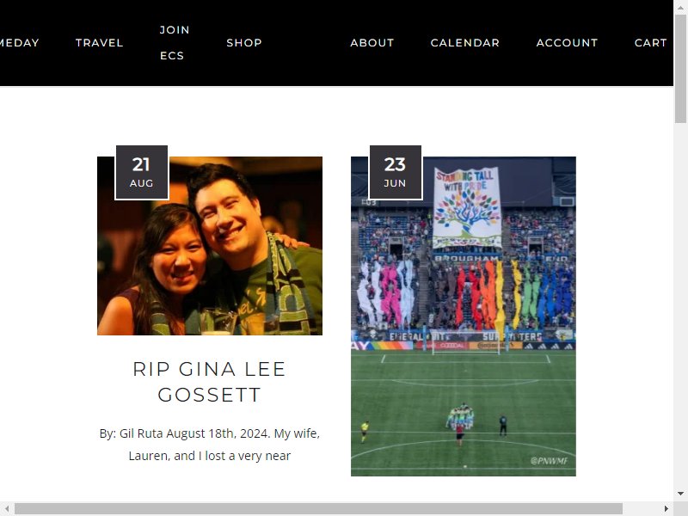Screen dimensions: 688x516
Task: Click the 21 Aug date badge
Action: 141,173
